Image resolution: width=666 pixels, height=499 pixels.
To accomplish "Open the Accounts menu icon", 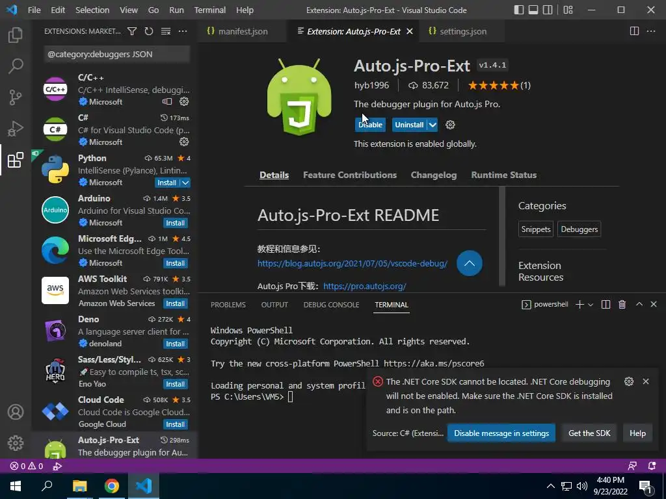I will click(x=16, y=412).
